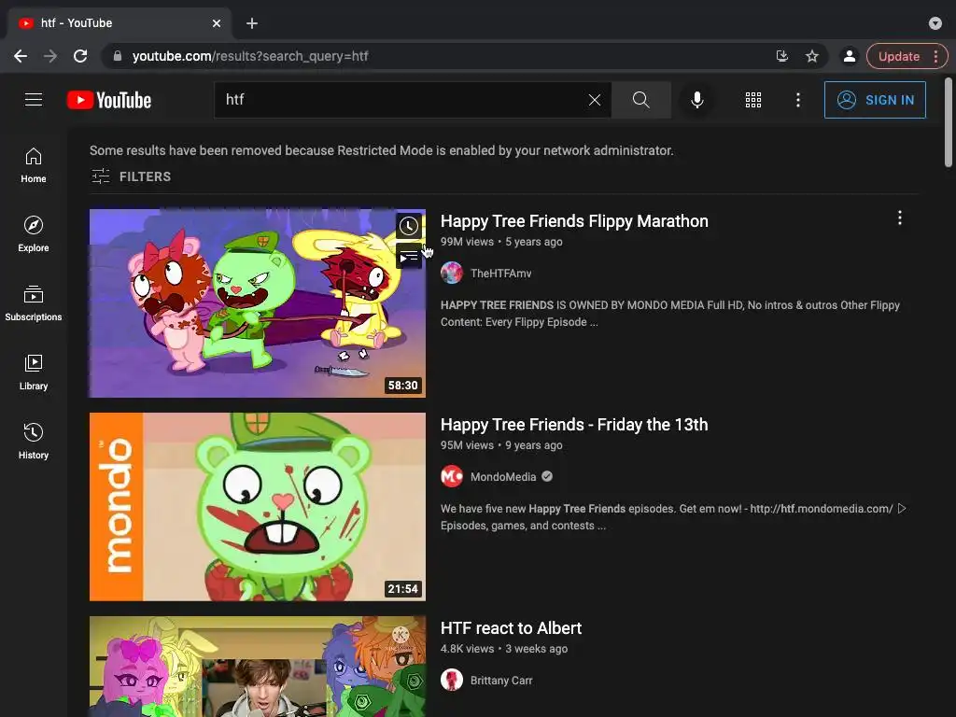The height and width of the screenshot is (717, 956).
Task: Add Flippy Marathon to queue
Action: (409, 256)
